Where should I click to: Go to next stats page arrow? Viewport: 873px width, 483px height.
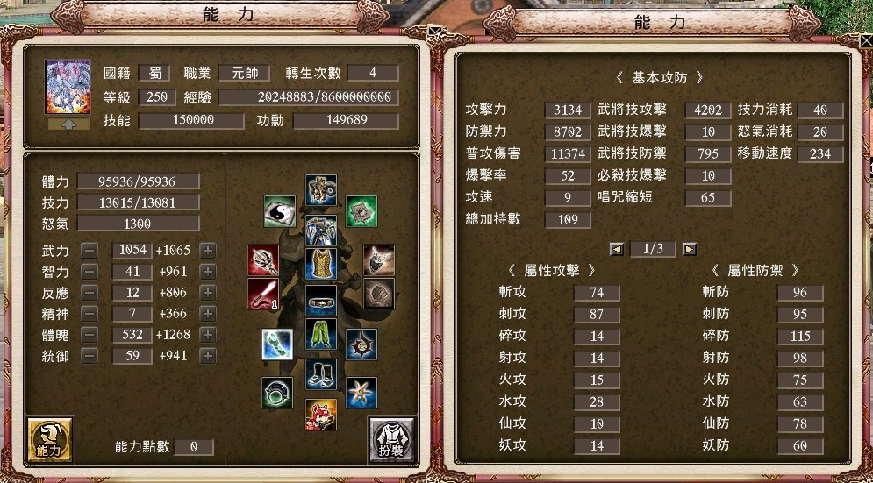(690, 249)
